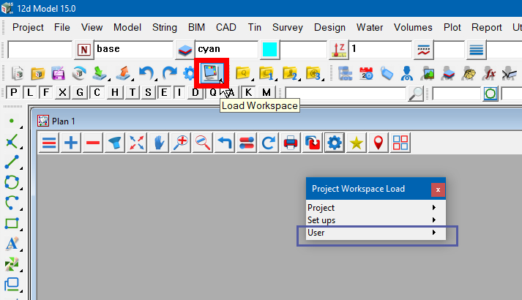
Task: Click the red minus icon in Plan 1 toolbar
Action: (93, 143)
